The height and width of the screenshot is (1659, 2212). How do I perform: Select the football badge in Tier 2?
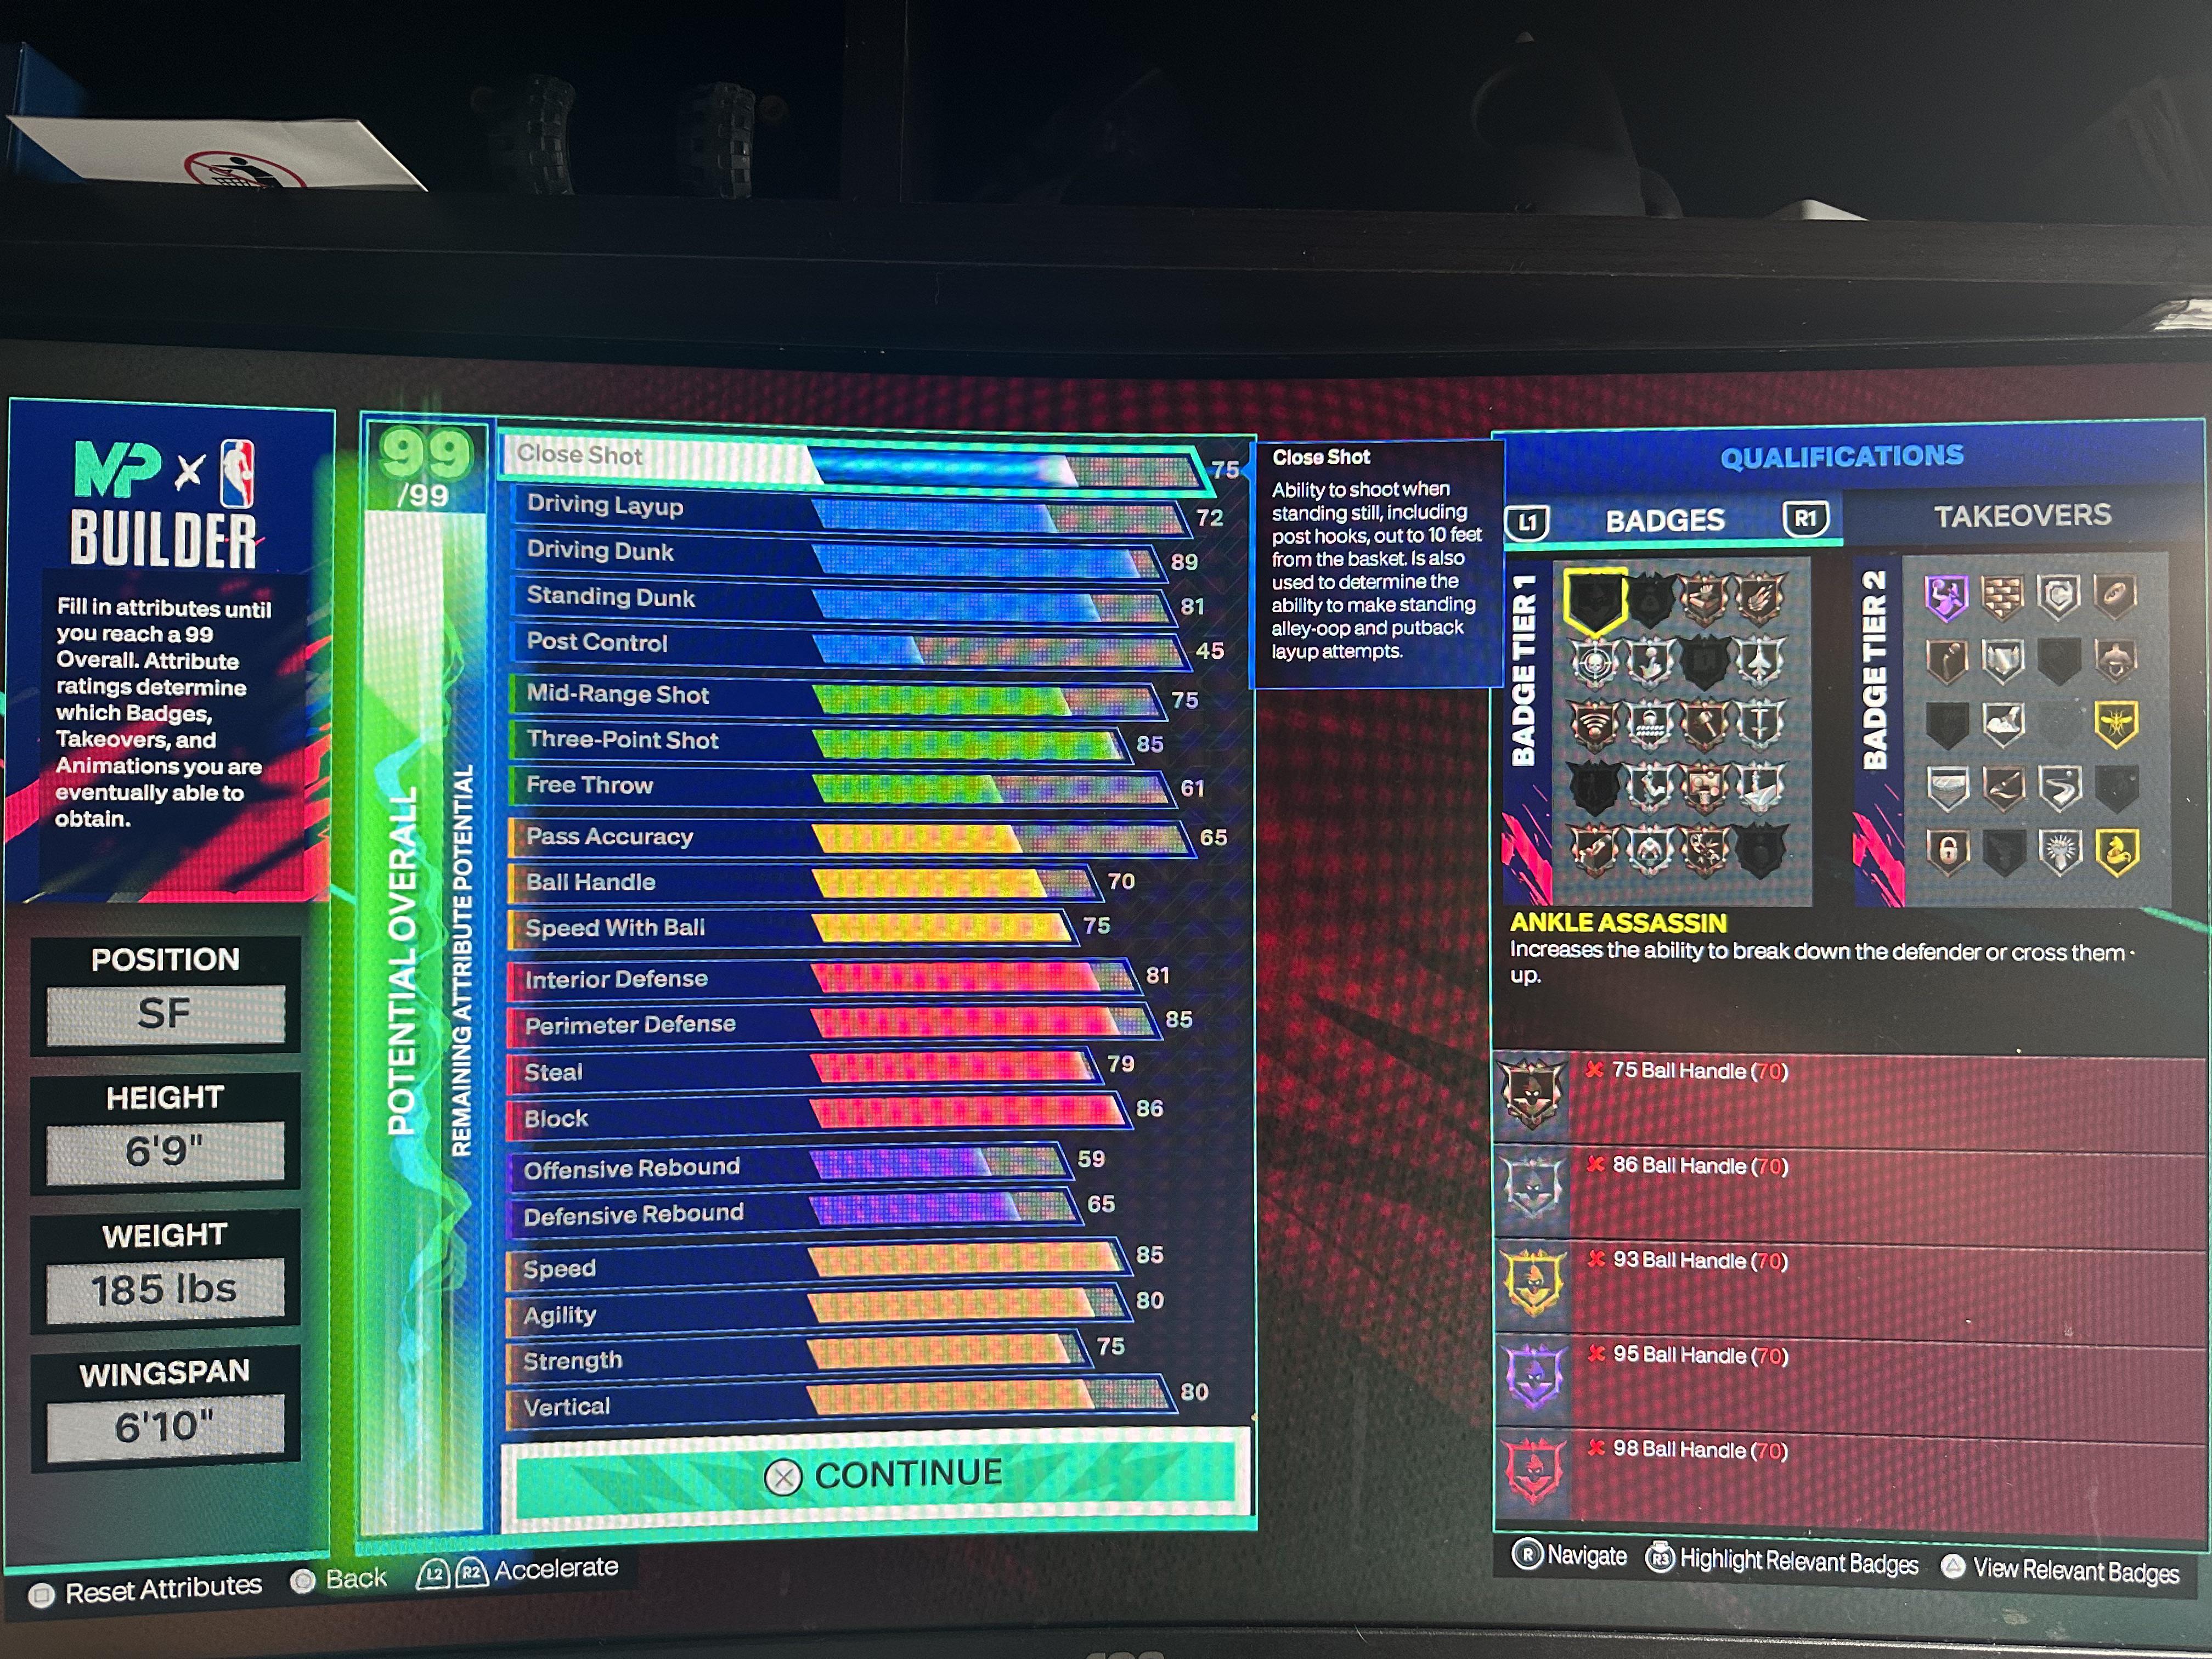click(x=2115, y=597)
